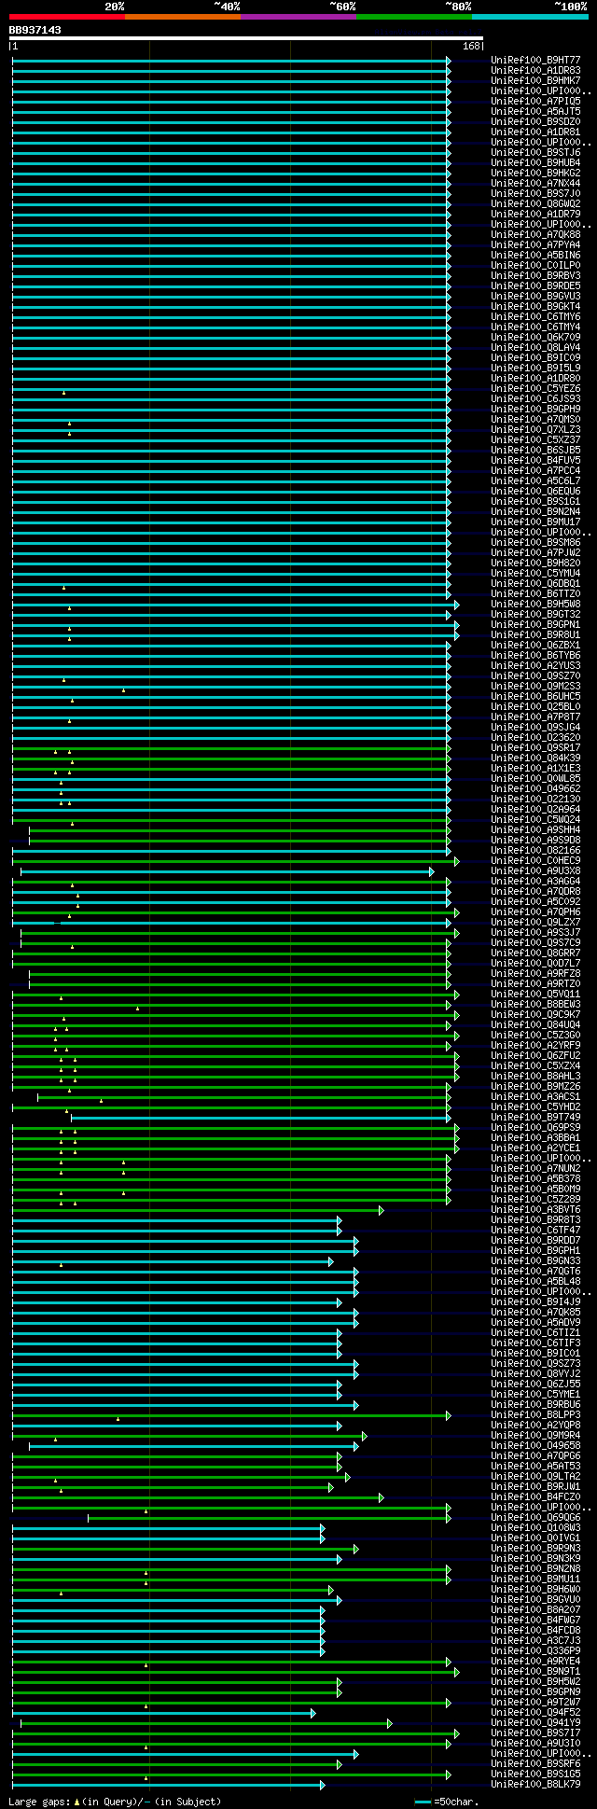
Task: Open the UniRef100_Q94F52 entry
Action: [x=536, y=1713]
